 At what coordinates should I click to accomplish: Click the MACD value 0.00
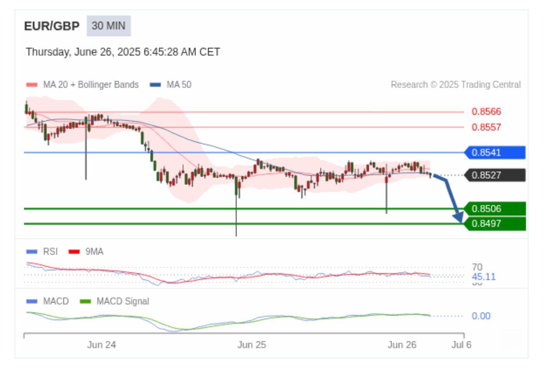tap(481, 316)
